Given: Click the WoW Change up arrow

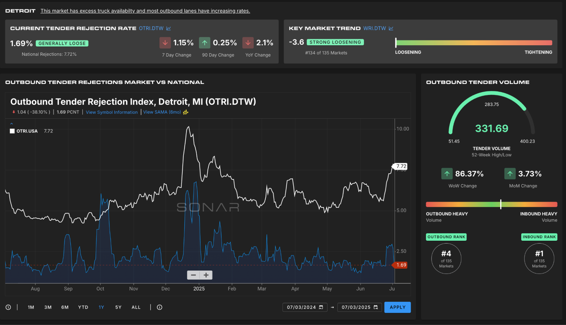Looking at the screenshot, I should click(x=447, y=174).
